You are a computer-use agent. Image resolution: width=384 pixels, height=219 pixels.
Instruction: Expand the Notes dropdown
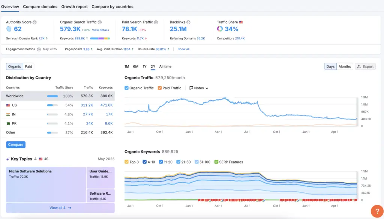(x=199, y=88)
